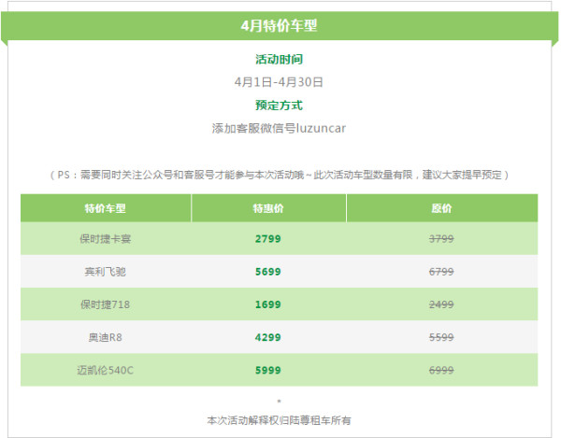The image size is (561, 438).
Task: Click the original price 3799
Action: pos(441,239)
